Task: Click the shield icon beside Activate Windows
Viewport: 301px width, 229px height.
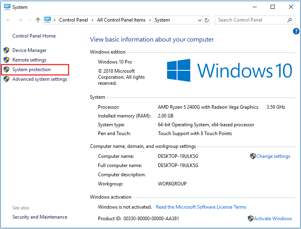Action: (x=251, y=219)
